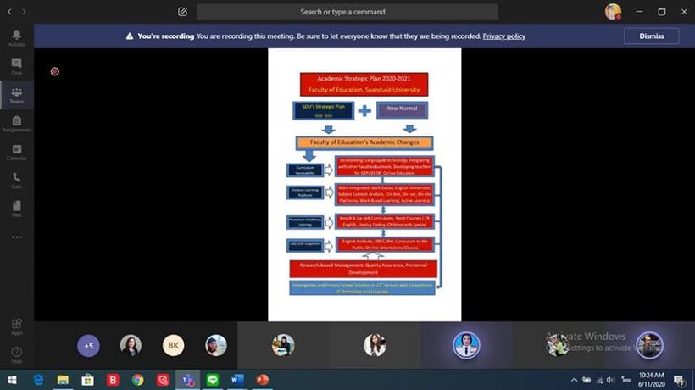The height and width of the screenshot is (390, 695).
Task: Open Files in the Teams sidebar
Action: tap(16, 209)
